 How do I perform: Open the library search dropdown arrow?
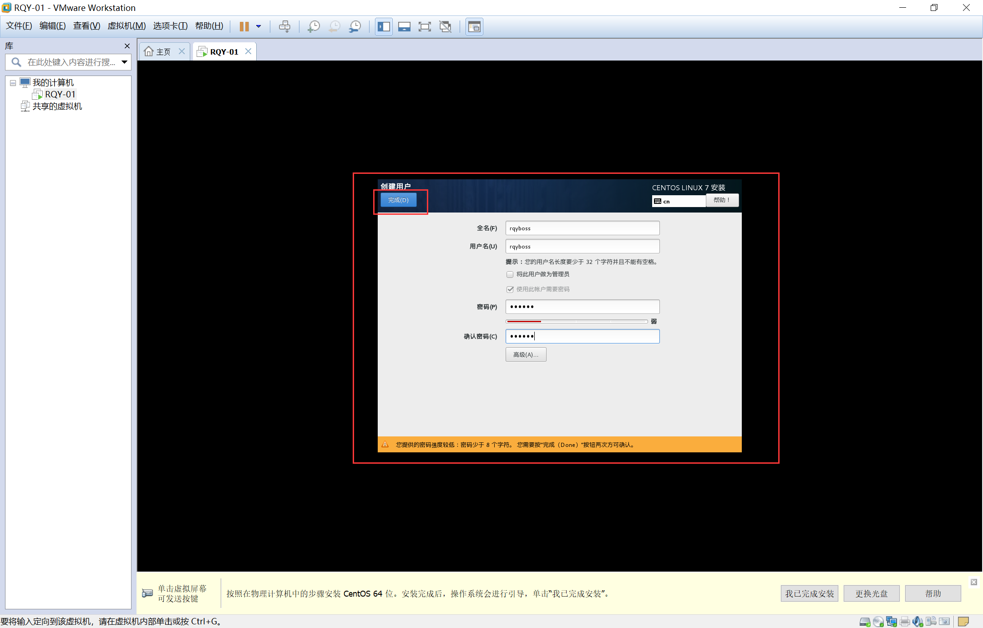click(x=124, y=62)
